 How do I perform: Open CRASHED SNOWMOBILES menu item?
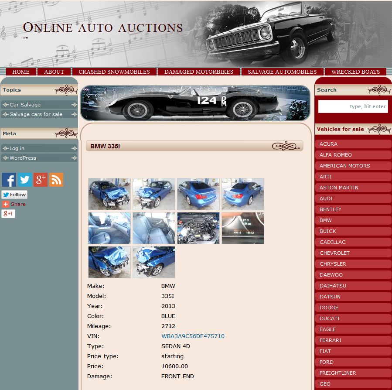pos(114,72)
